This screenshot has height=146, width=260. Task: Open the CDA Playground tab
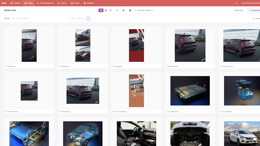(x=45, y=3)
